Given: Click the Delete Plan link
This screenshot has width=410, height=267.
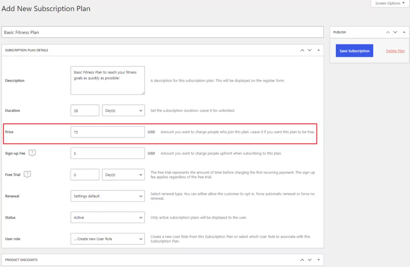Looking at the screenshot, I should 395,51.
